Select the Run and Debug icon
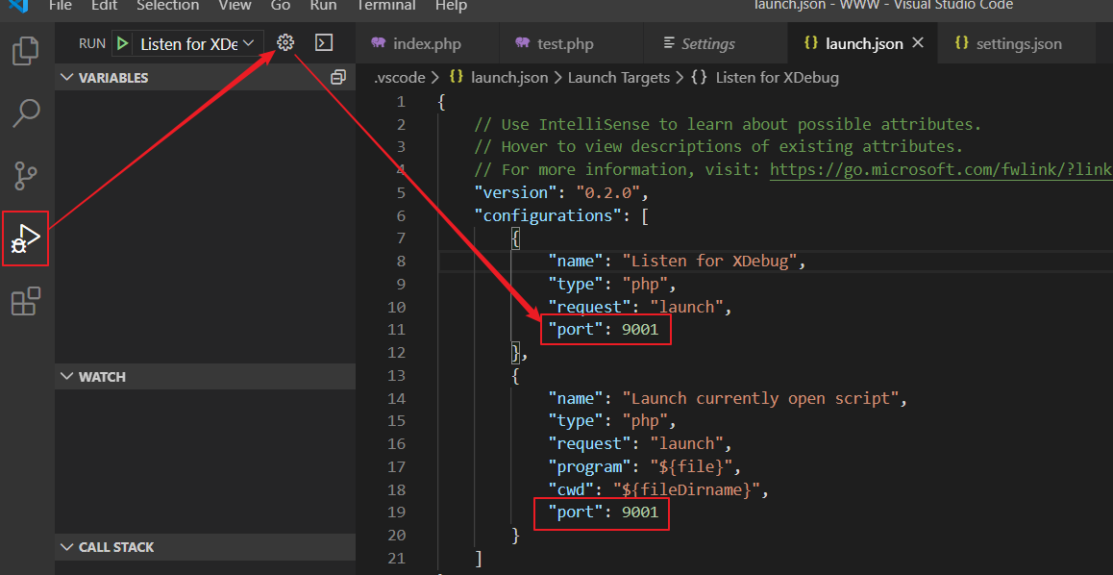1113x575 pixels. tap(24, 237)
